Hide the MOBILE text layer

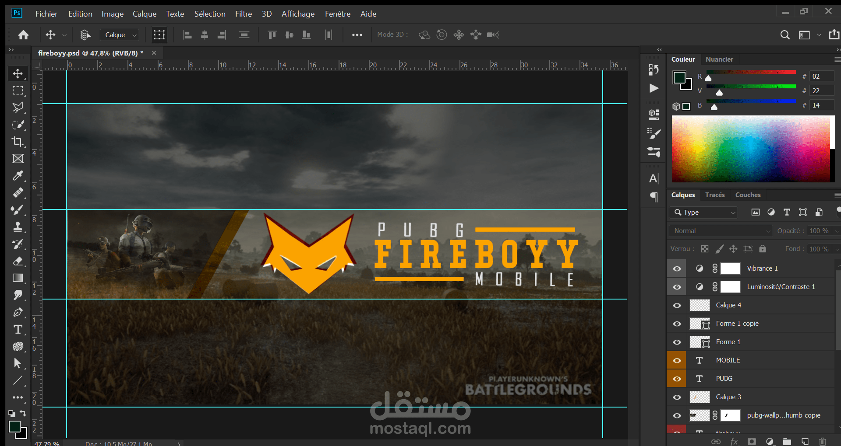tap(677, 360)
